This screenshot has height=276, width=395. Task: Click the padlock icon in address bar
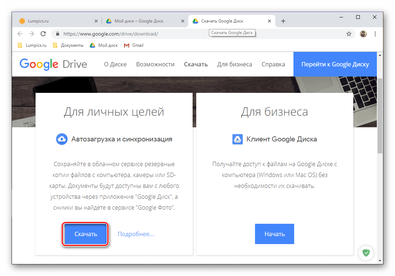[x=58, y=34]
